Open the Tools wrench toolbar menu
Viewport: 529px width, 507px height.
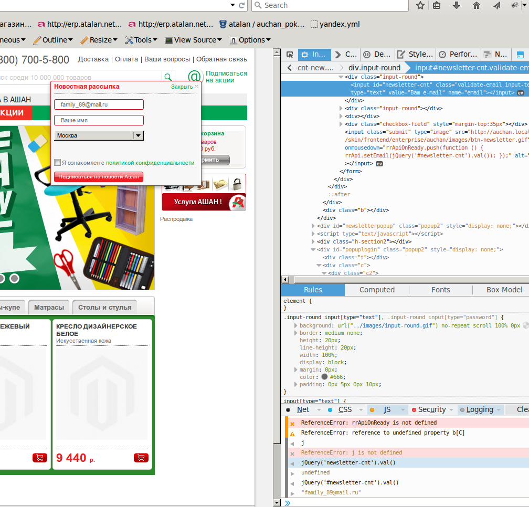tap(141, 40)
